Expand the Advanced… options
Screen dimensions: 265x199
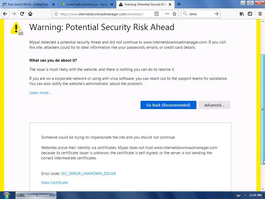(x=214, y=105)
